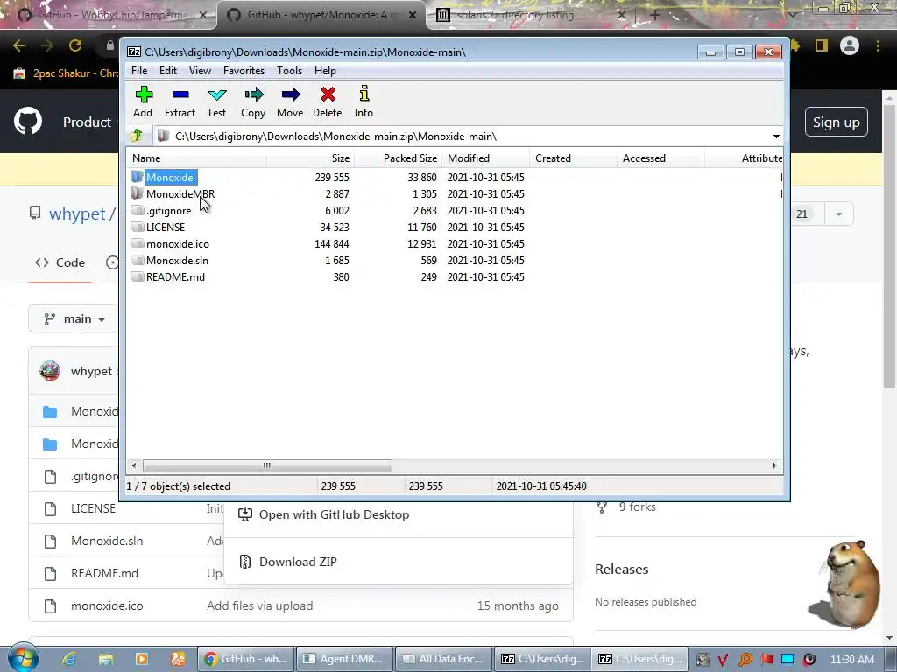Sort by Accessed column header

[x=660, y=158]
